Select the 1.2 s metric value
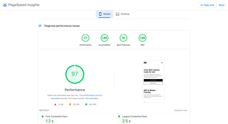This screenshot has height=124, width=228. point(50,121)
